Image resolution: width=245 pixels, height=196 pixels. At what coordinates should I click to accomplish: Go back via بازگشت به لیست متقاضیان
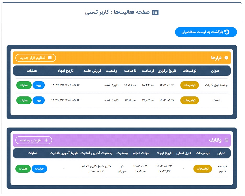tap(206, 32)
